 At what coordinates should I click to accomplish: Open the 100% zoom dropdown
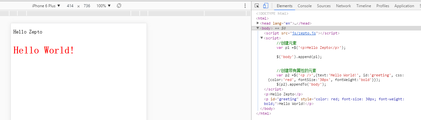(x=104, y=6)
